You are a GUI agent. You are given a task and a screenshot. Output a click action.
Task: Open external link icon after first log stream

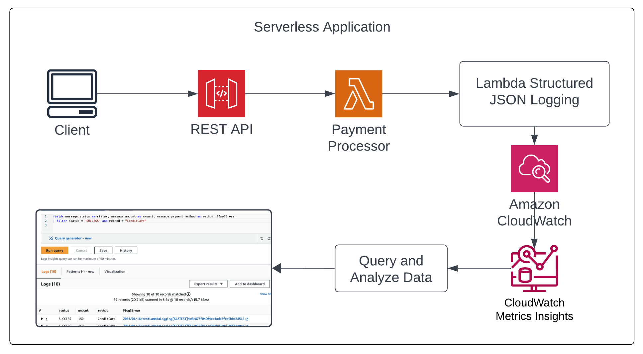[x=247, y=319]
